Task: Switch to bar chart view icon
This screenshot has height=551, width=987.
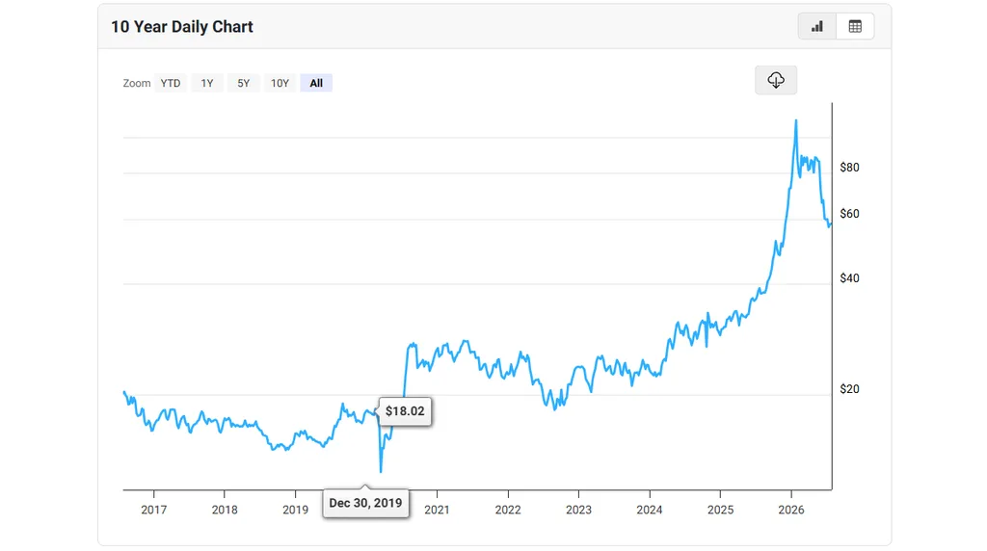Action: point(817,26)
